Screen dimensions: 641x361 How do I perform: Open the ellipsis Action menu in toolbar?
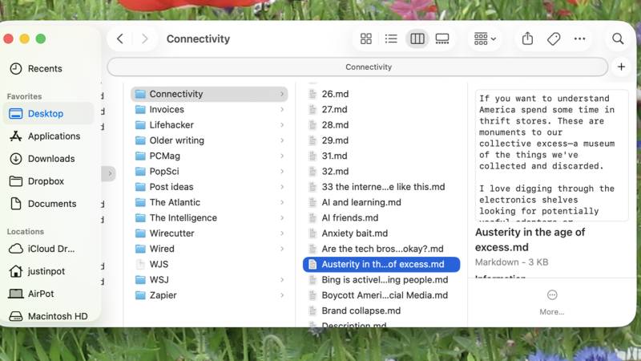tap(579, 39)
